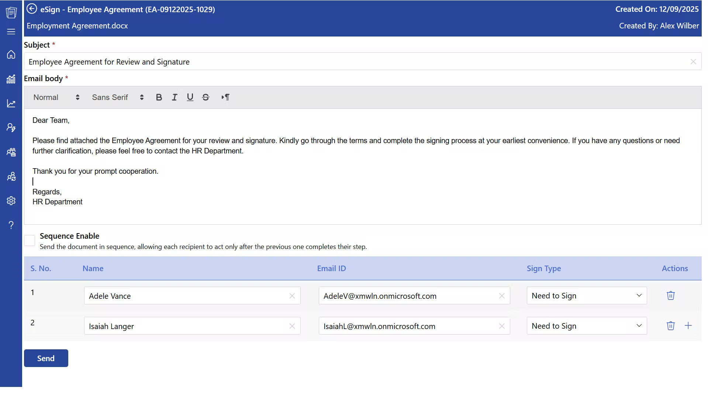
Task: Open the analytics bar chart sidebar icon
Action: (11, 79)
